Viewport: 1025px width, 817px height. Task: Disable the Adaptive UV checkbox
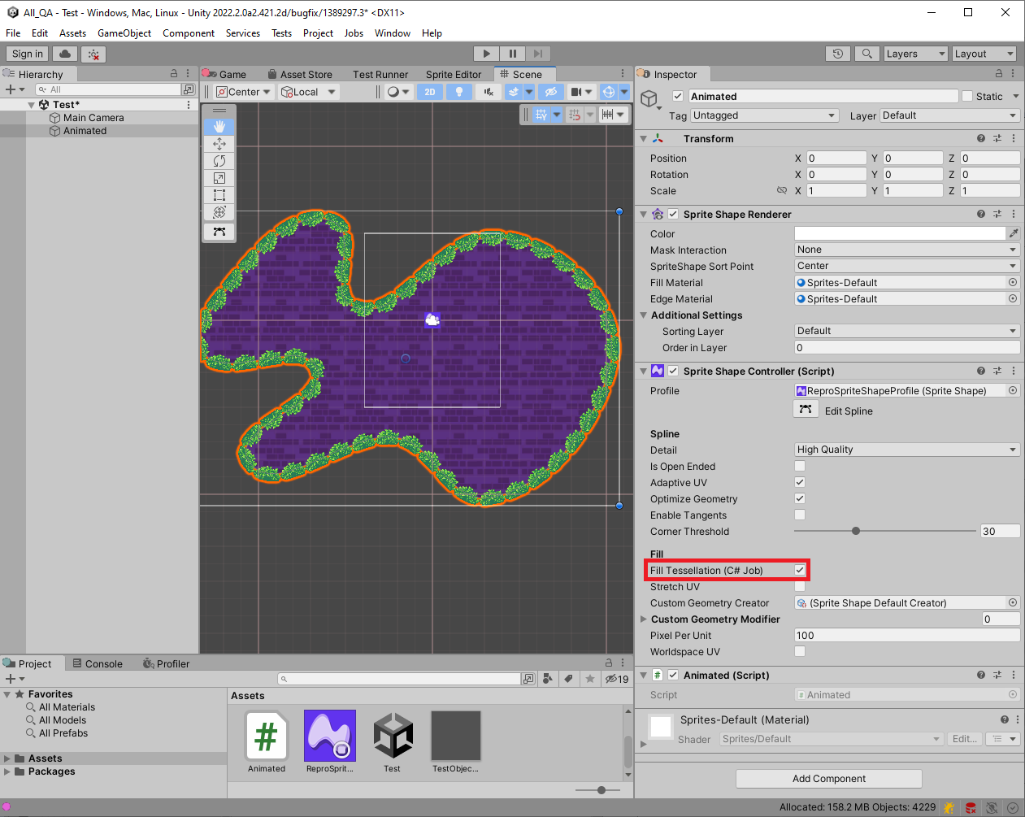pos(800,482)
